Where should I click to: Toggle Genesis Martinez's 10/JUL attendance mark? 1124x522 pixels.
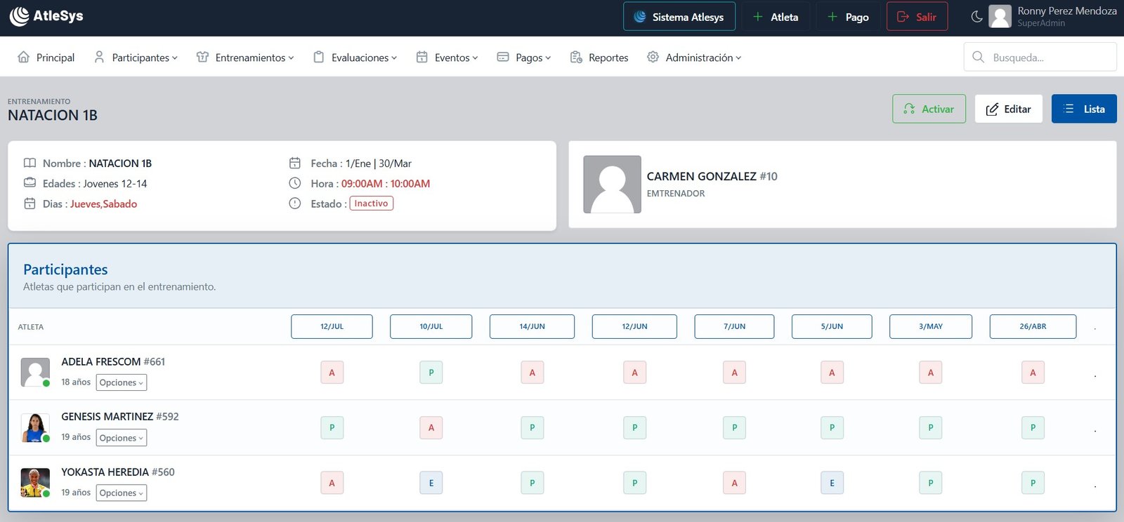(x=431, y=427)
